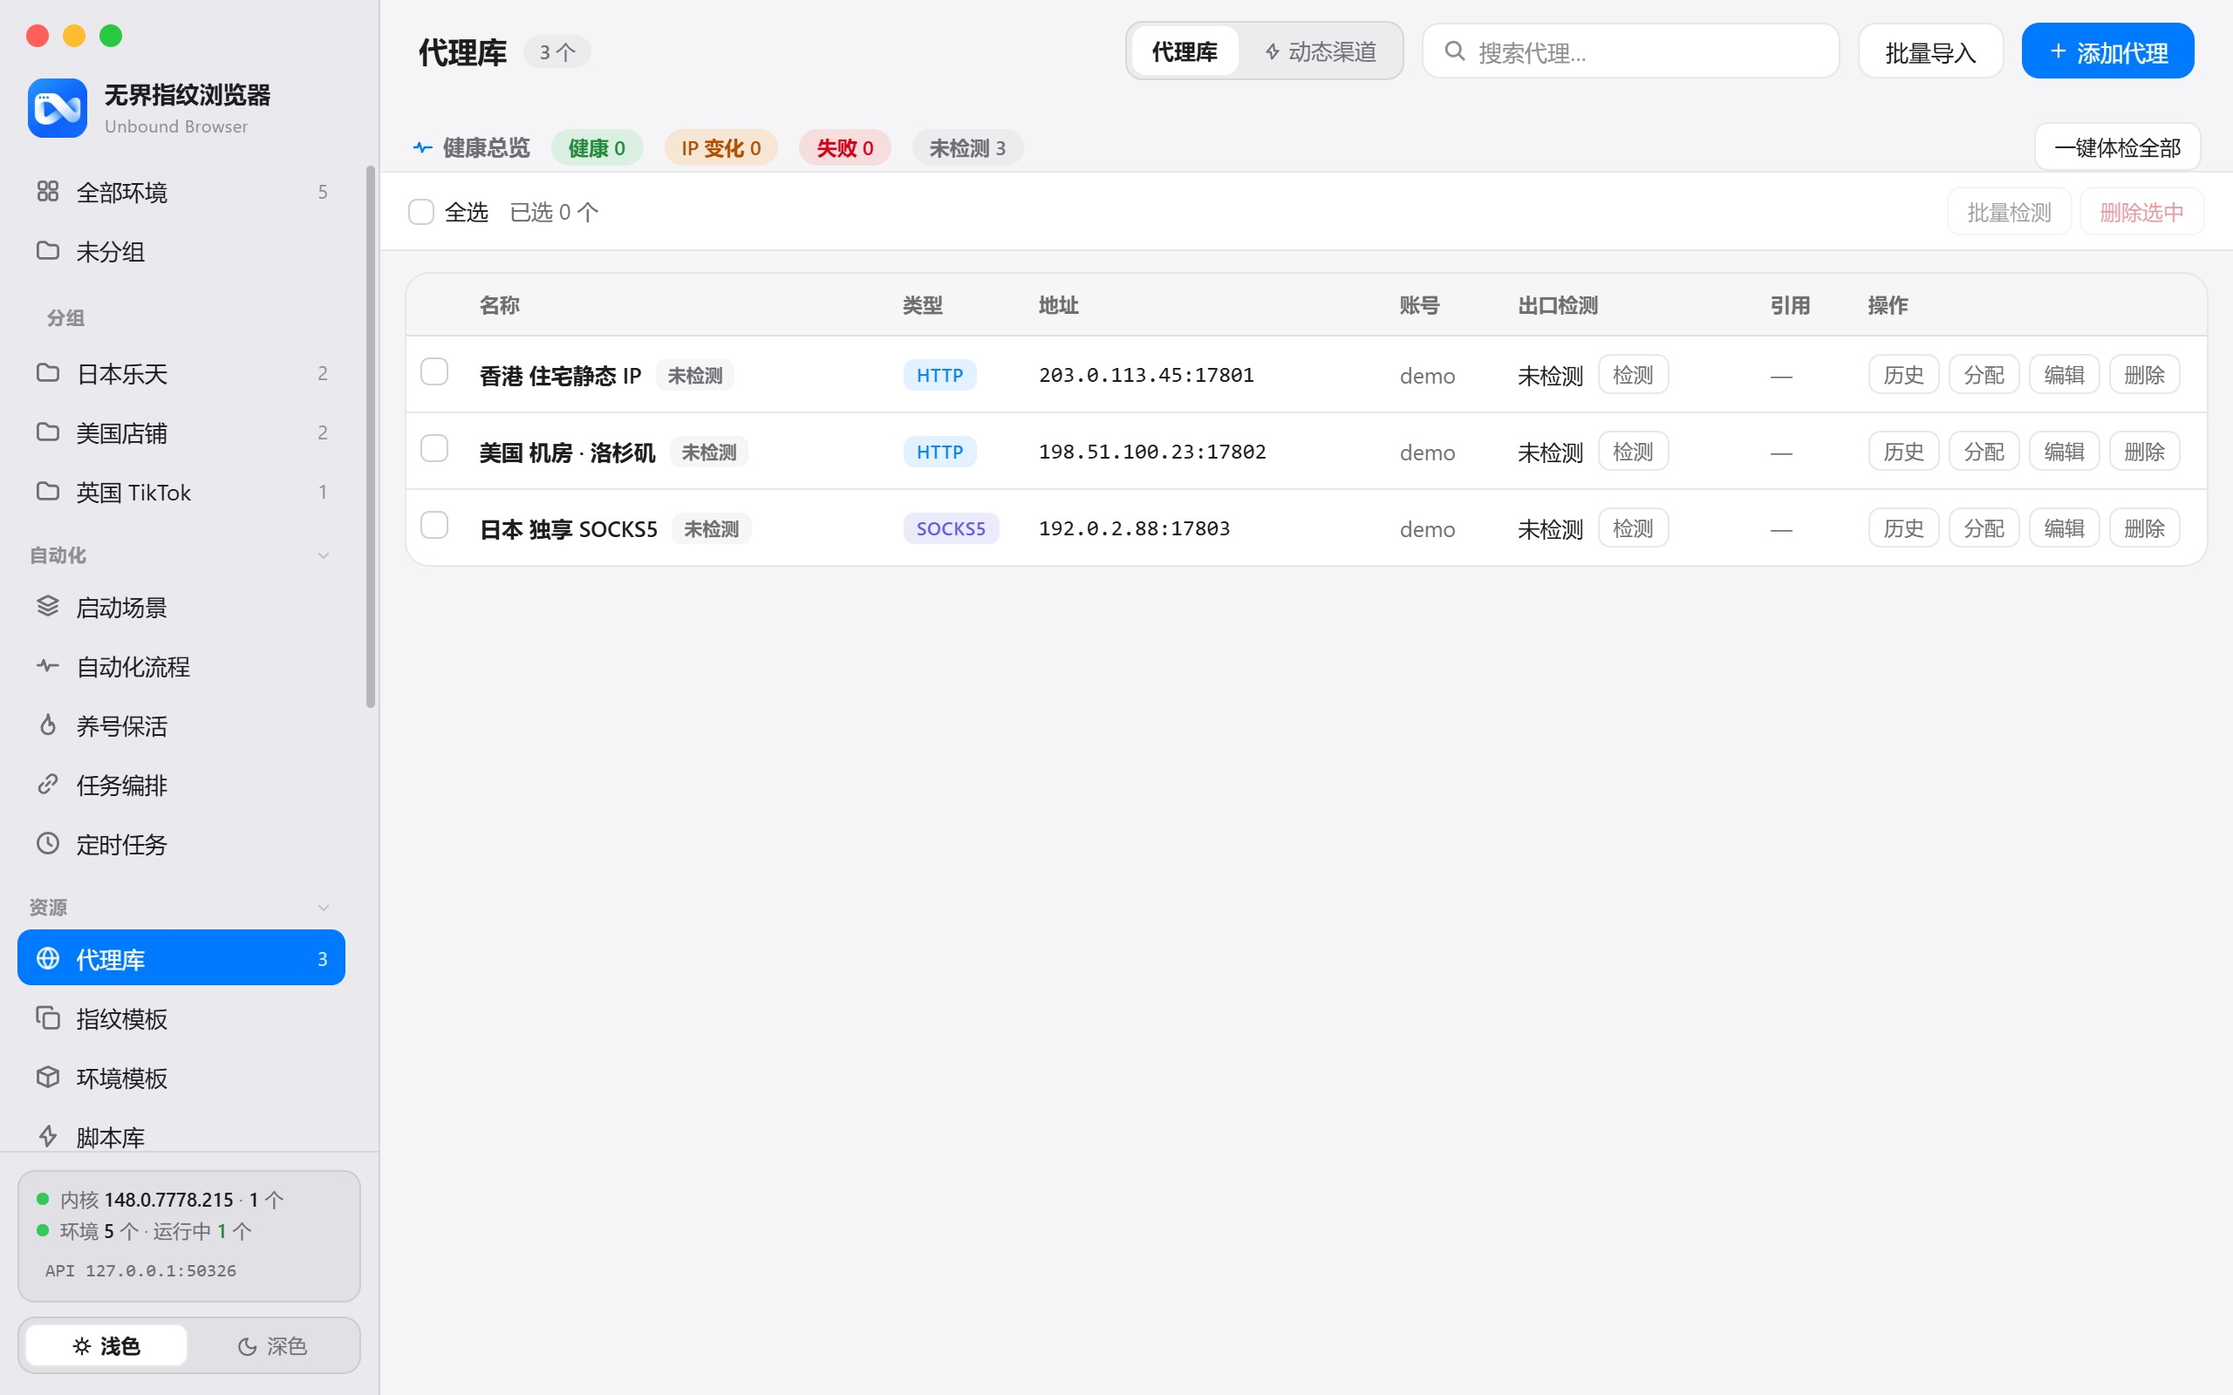This screenshot has width=2233, height=1395.
Task: Click 删除 for the 日本 独享 SOCKS5 proxy
Action: pos(2144,527)
